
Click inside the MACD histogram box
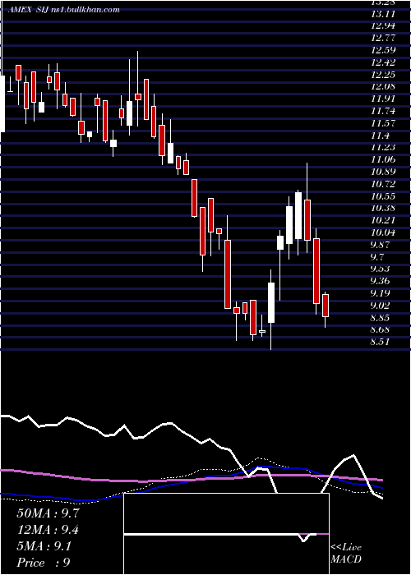226,534
